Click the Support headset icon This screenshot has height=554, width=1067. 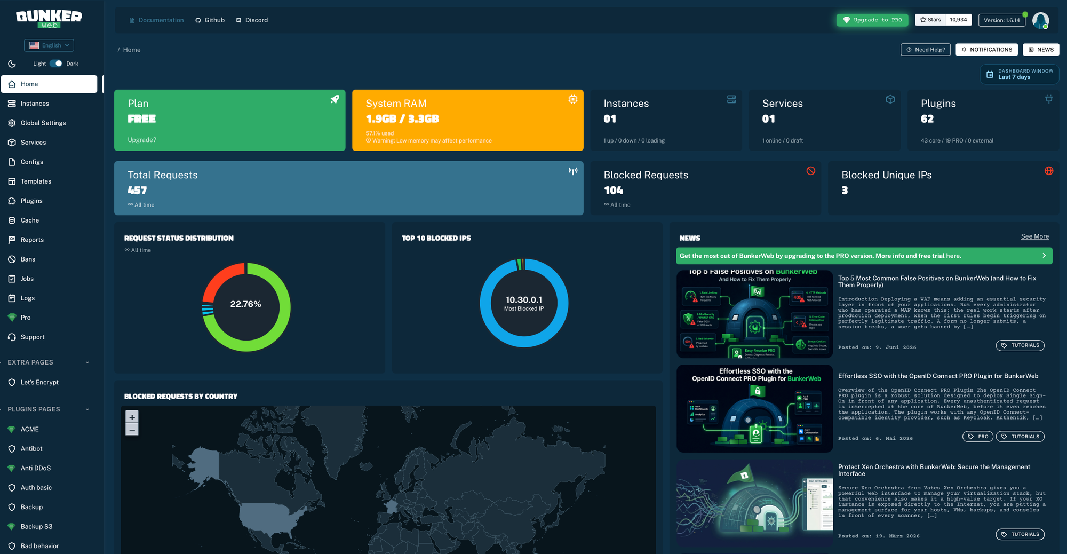pos(12,337)
